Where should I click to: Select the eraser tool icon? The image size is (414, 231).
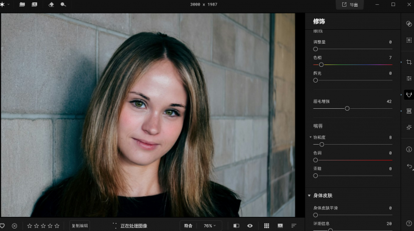[x=51, y=4]
